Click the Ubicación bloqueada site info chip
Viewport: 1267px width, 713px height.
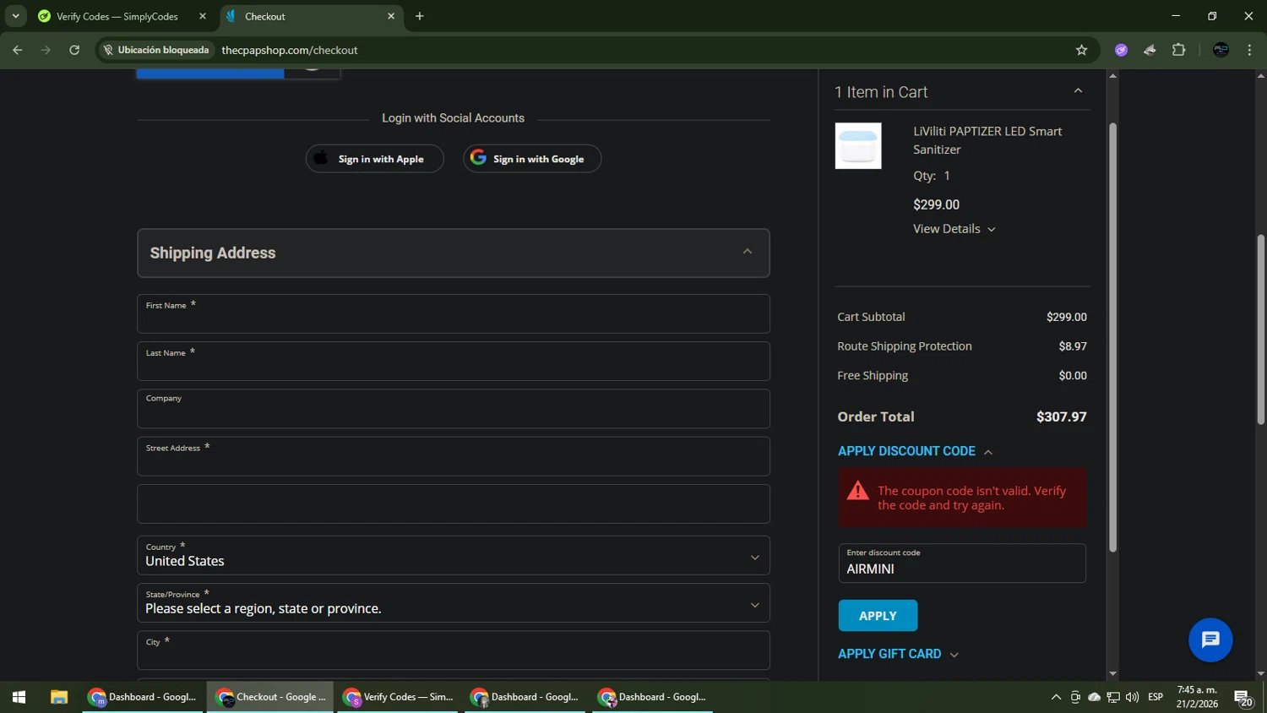tap(155, 50)
